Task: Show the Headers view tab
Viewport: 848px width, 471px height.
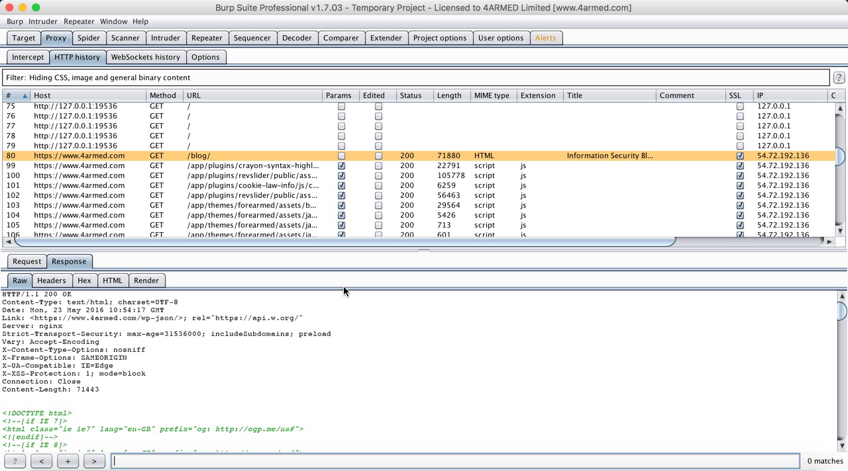Action: pyautogui.click(x=52, y=280)
